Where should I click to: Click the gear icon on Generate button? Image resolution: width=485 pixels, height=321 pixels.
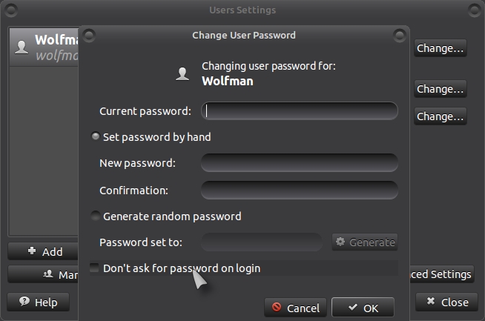pyautogui.click(x=340, y=242)
